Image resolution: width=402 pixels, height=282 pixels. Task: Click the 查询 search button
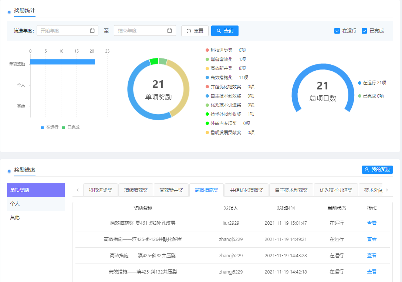coord(224,31)
